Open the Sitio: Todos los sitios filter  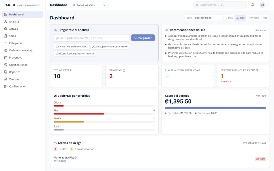(203, 18)
